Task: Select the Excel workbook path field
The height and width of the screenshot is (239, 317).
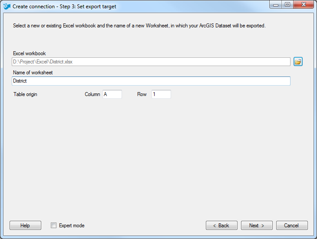Action: pyautogui.click(x=151, y=62)
